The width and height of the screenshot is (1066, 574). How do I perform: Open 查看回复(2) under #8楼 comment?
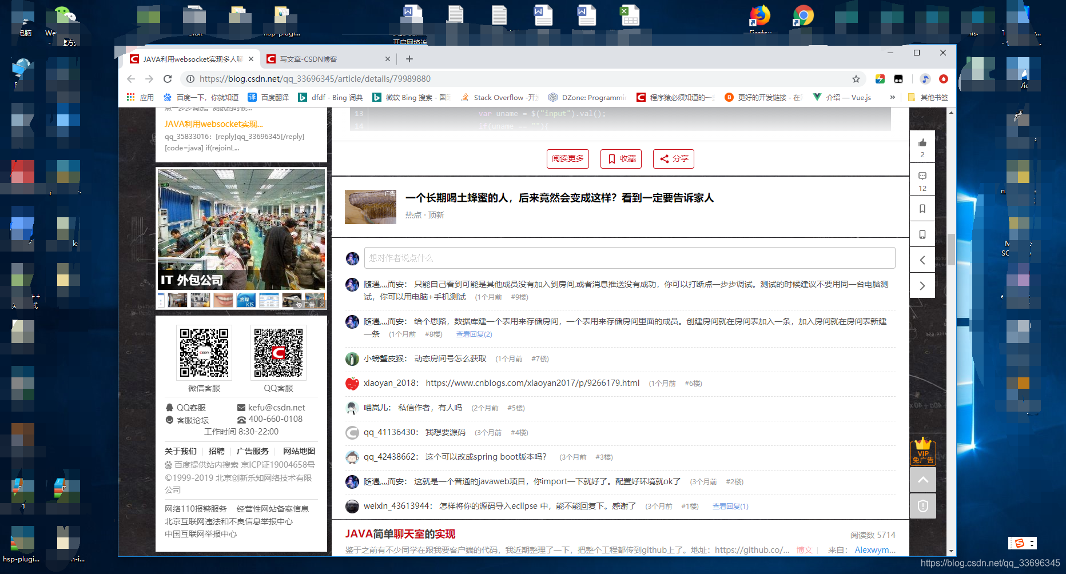click(x=474, y=334)
